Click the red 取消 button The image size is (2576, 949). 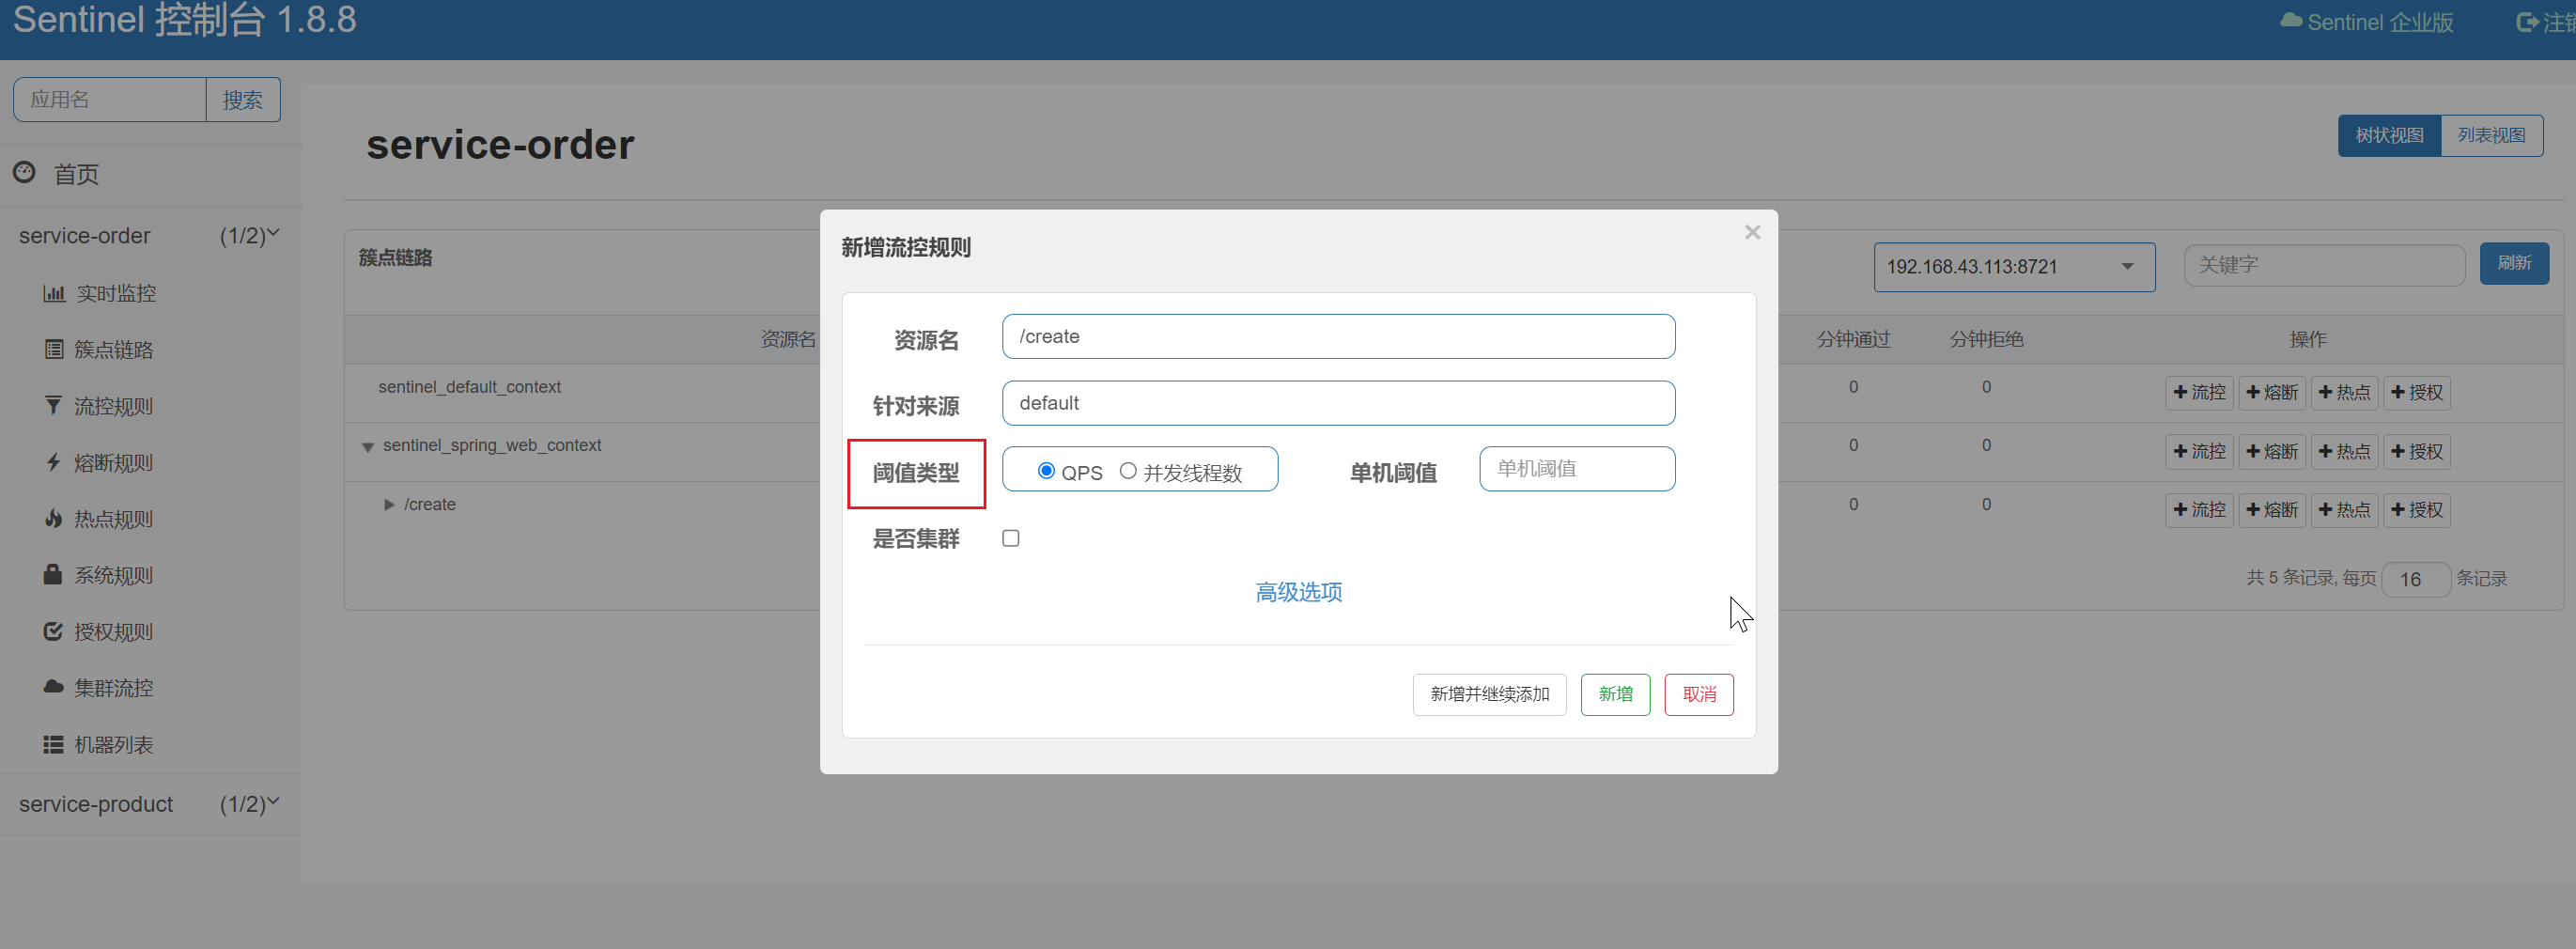click(1699, 694)
